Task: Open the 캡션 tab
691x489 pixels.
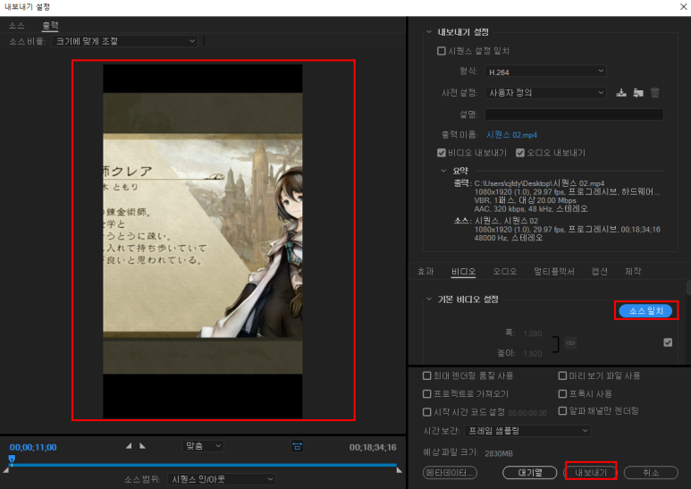Action: point(599,272)
